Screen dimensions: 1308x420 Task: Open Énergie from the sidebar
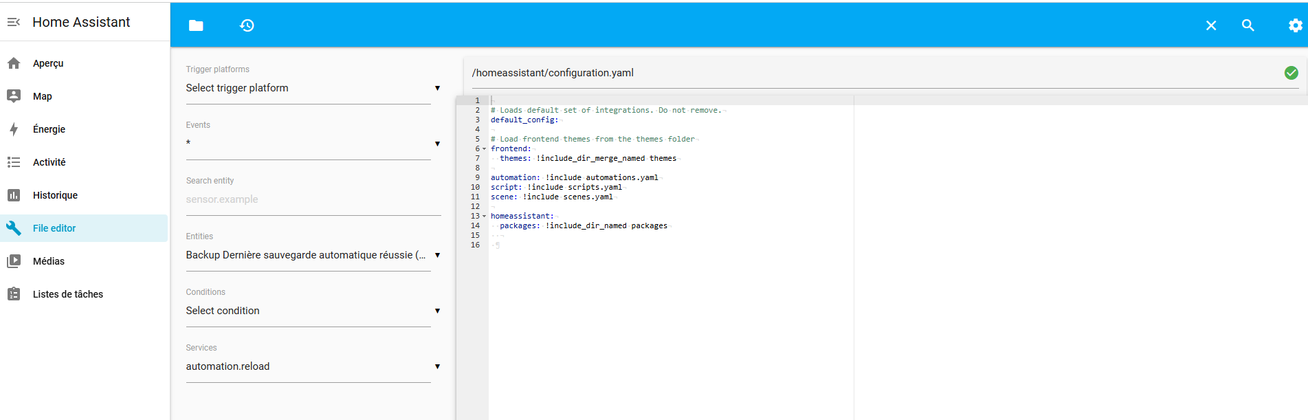click(49, 129)
